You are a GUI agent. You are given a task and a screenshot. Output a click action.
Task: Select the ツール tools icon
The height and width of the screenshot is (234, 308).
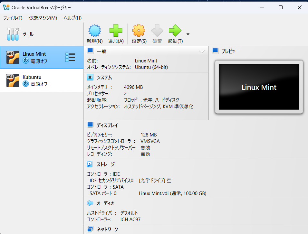coord(13,33)
